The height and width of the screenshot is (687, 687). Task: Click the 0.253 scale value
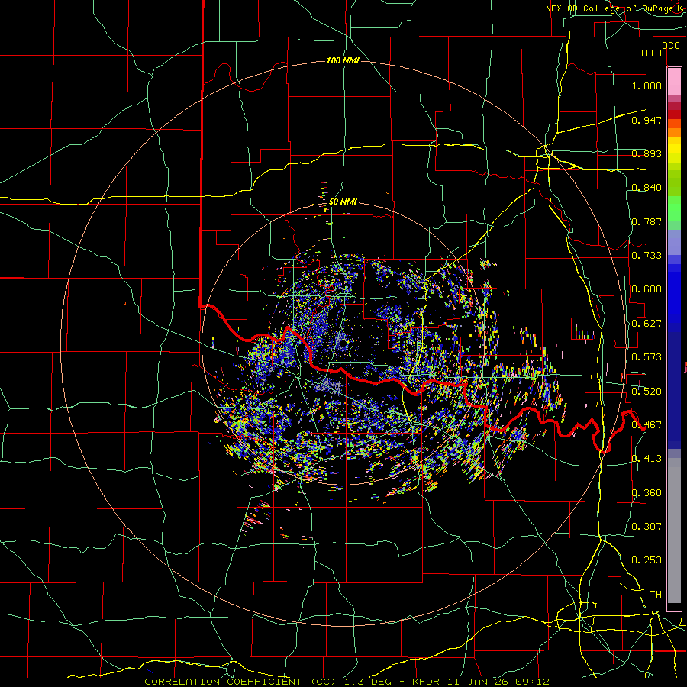coord(647,560)
